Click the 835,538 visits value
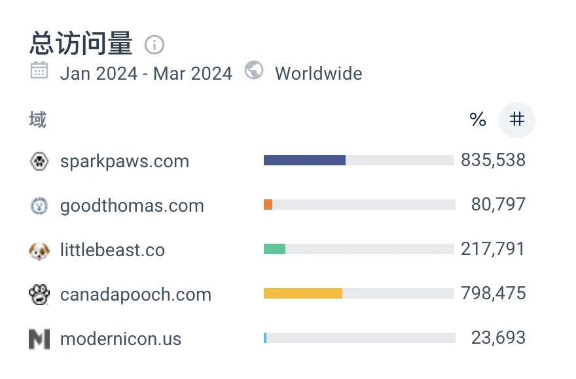 pyautogui.click(x=493, y=160)
